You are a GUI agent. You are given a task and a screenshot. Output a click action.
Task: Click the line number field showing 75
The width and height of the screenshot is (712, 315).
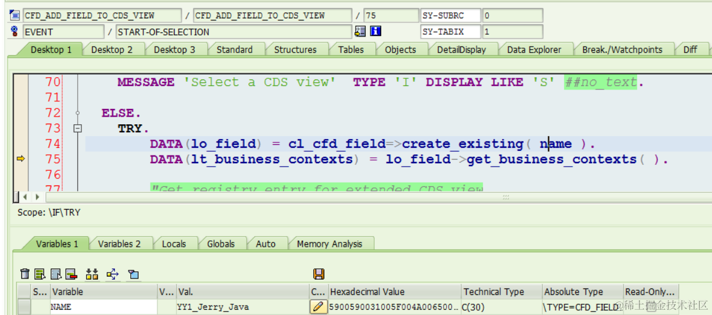391,16
